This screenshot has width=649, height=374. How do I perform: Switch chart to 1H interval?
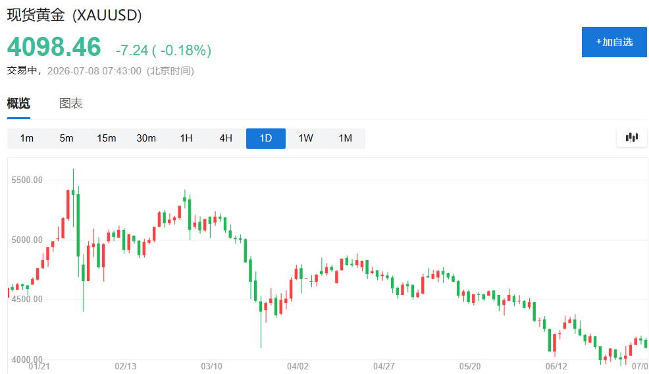(186, 138)
